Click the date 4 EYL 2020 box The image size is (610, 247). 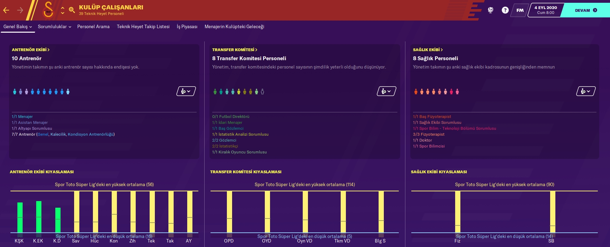[x=545, y=10]
